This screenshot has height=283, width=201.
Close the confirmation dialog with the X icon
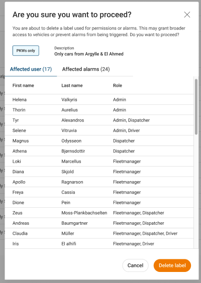(187, 15)
